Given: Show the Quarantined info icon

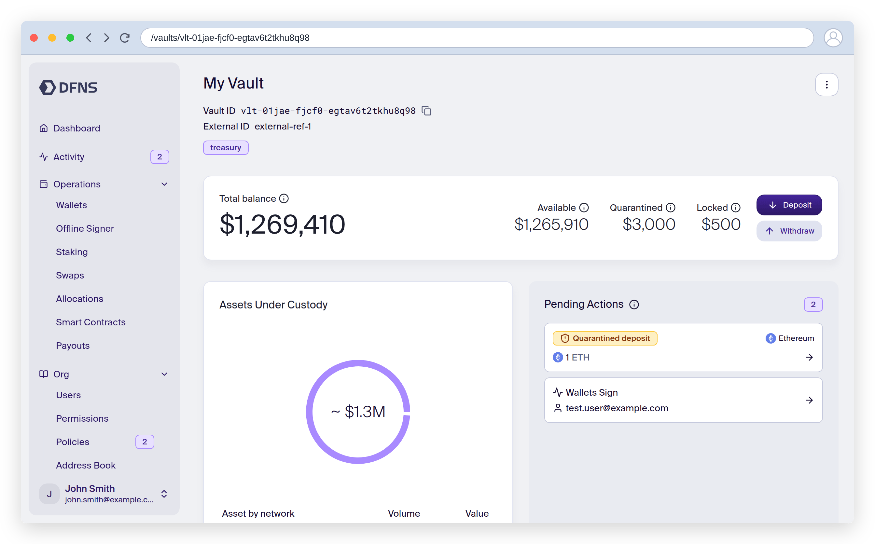Looking at the screenshot, I should [671, 208].
